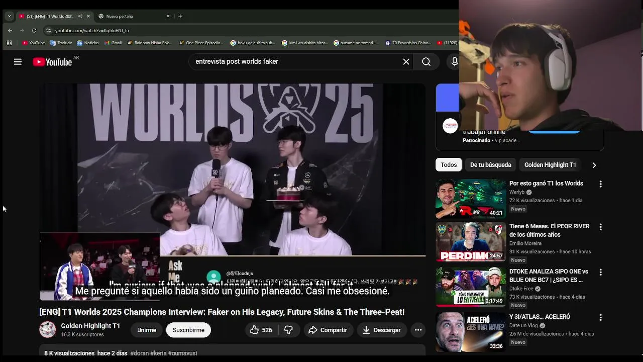Select the Todos filter chip

(x=449, y=165)
